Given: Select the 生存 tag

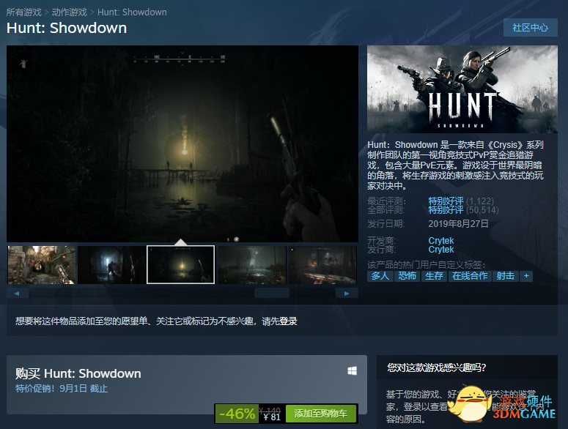Looking at the screenshot, I should point(434,276).
